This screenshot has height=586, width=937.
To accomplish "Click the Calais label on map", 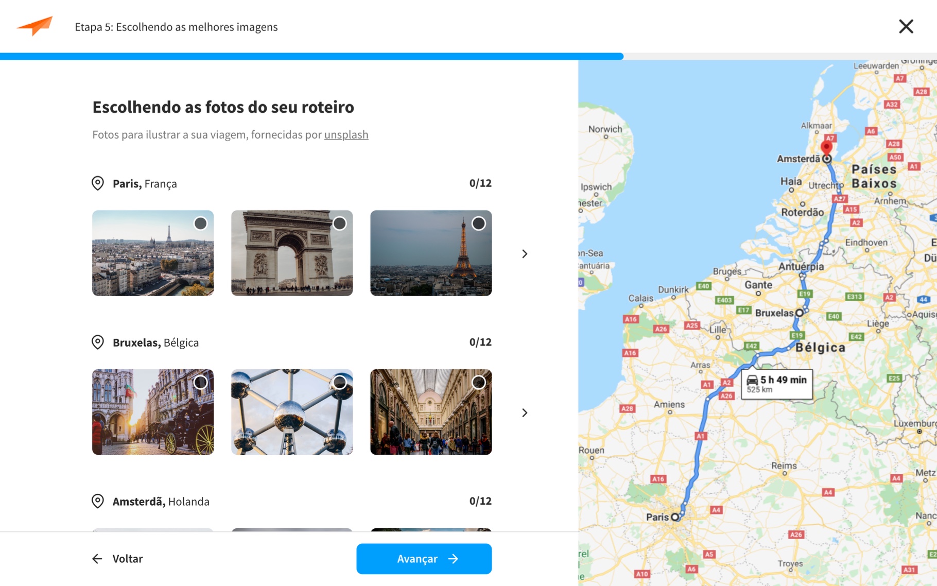I will click(640, 298).
